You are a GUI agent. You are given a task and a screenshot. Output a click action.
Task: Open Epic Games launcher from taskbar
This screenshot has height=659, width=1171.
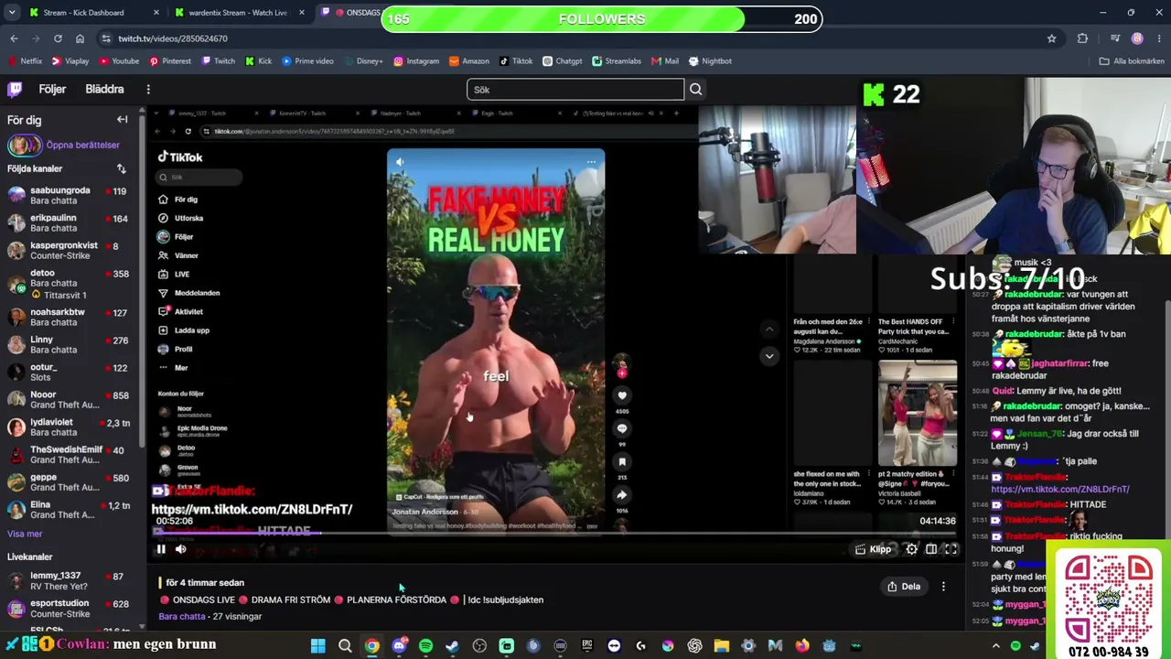587,646
